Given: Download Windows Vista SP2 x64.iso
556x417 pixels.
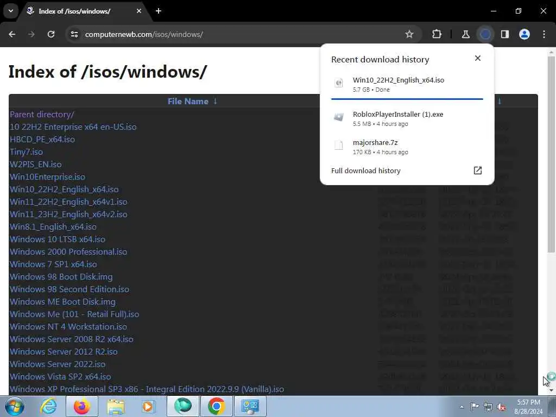Looking at the screenshot, I should (x=60, y=377).
